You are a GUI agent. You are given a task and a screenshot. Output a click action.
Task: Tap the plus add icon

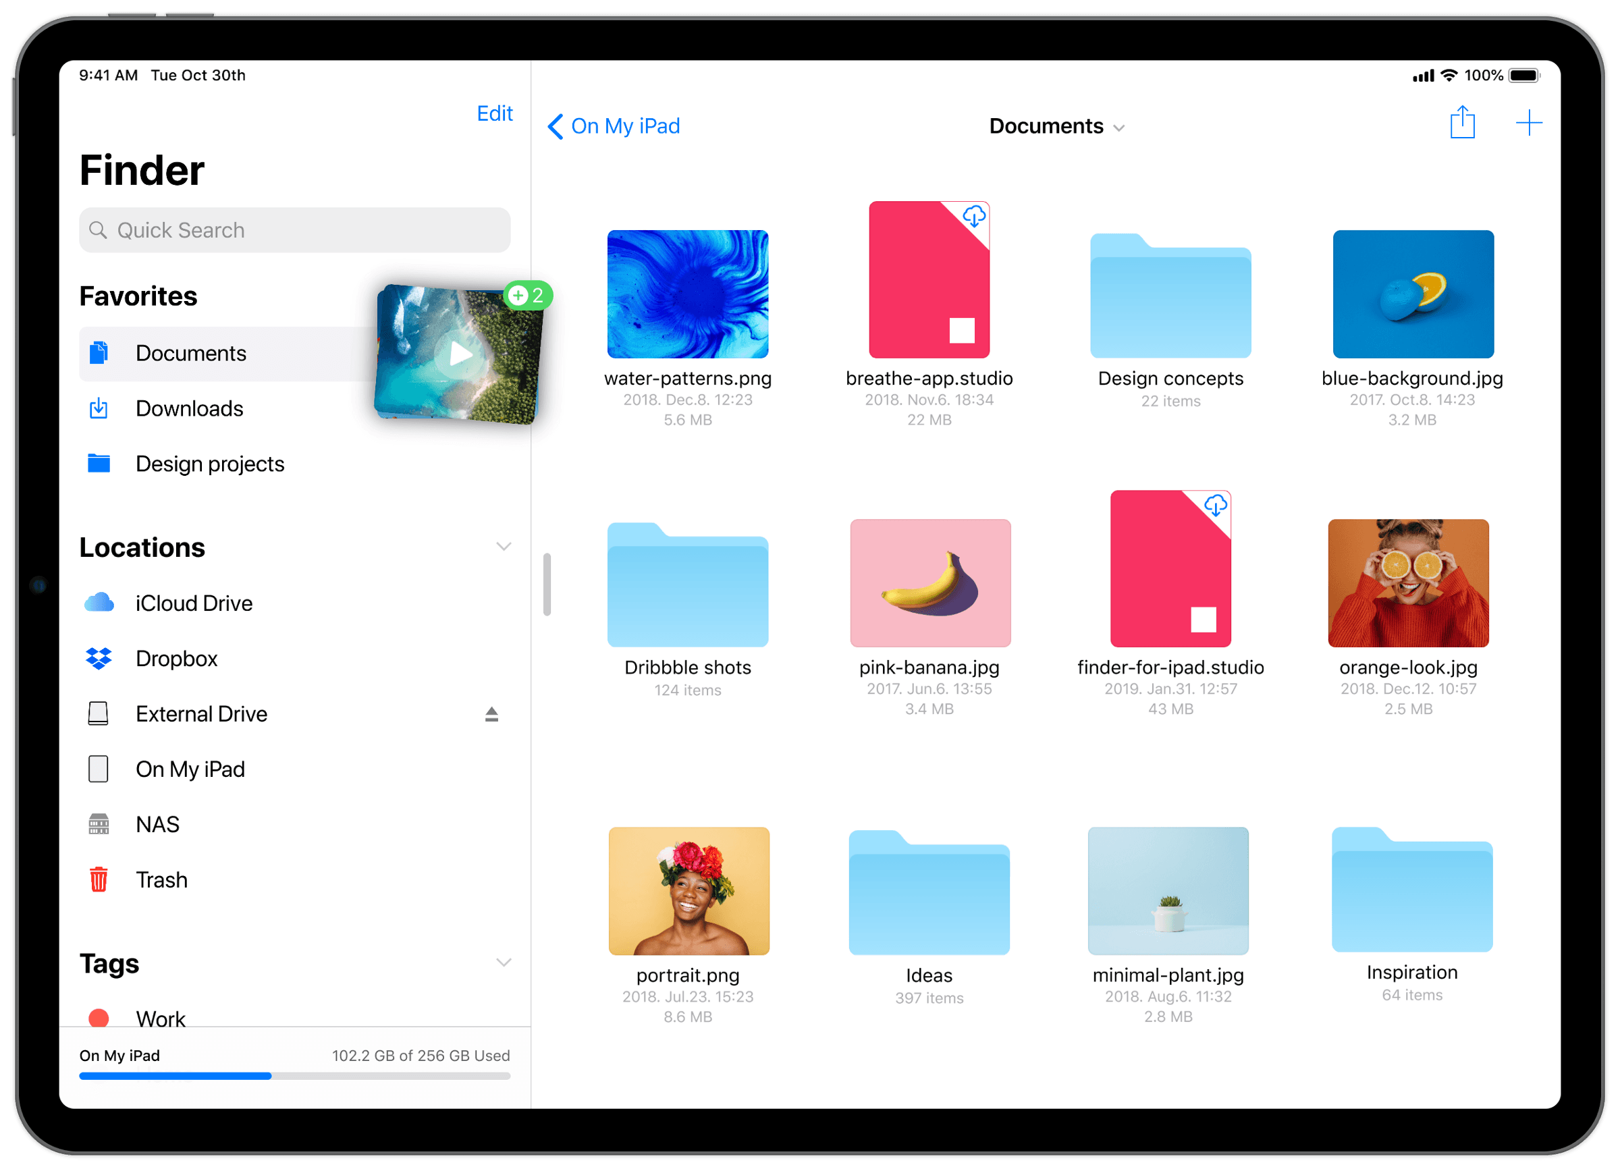(x=1529, y=123)
